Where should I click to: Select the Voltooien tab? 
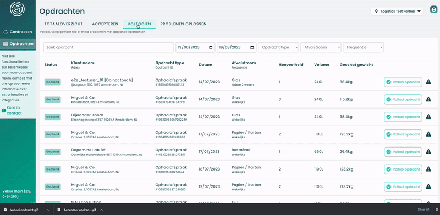(139, 24)
